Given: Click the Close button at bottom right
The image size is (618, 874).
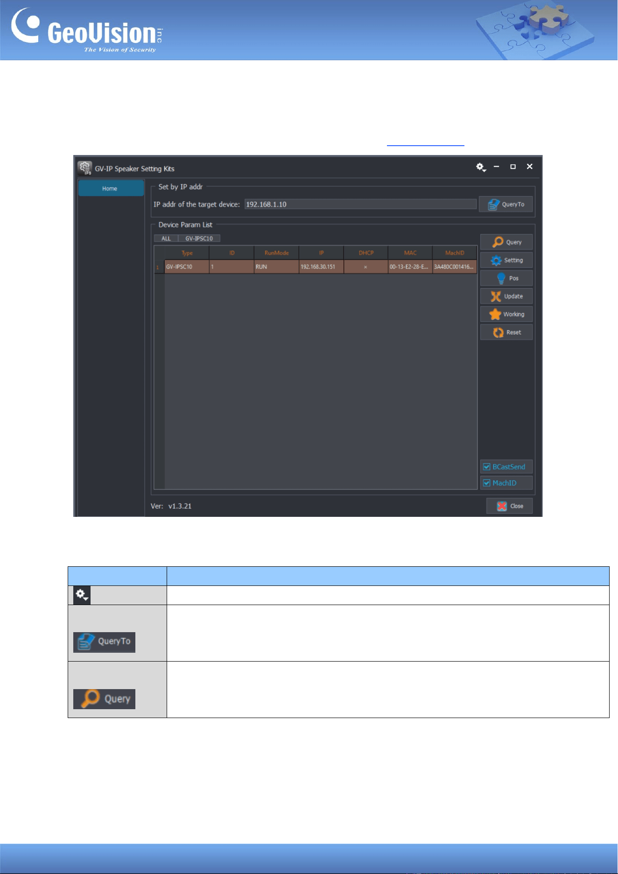Looking at the screenshot, I should 509,506.
